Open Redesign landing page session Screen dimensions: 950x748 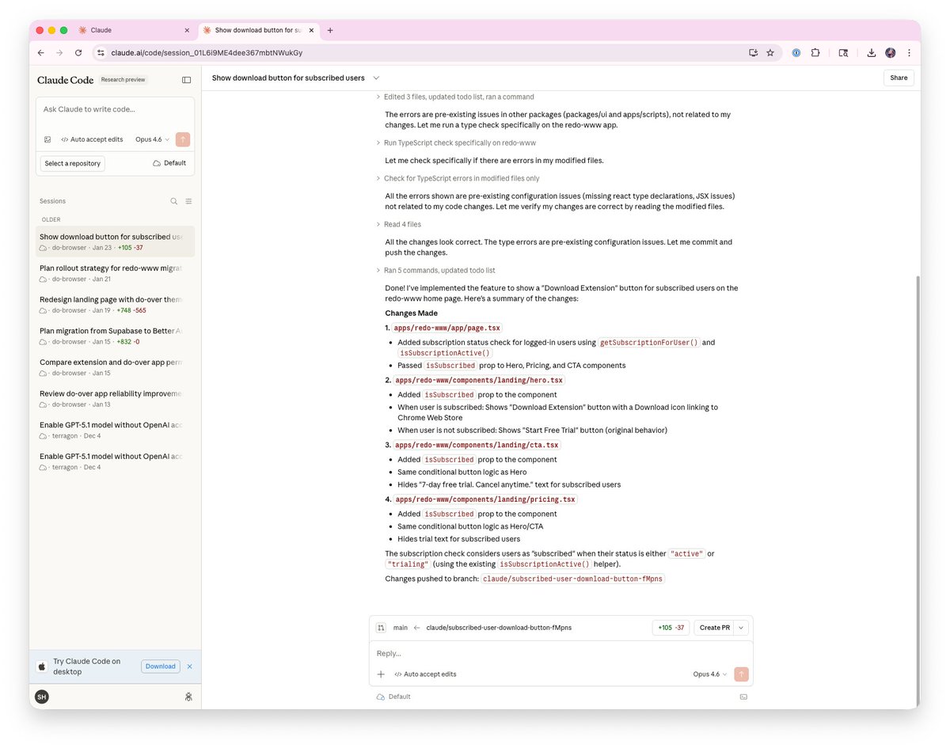[115, 304]
